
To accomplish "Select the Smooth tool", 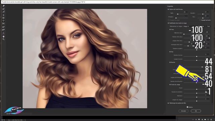I will [3, 12].
